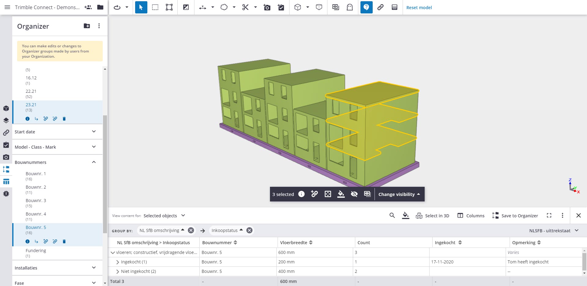This screenshot has height=286, width=587.
Task: Open the hamburger main menu
Action: (7, 7)
